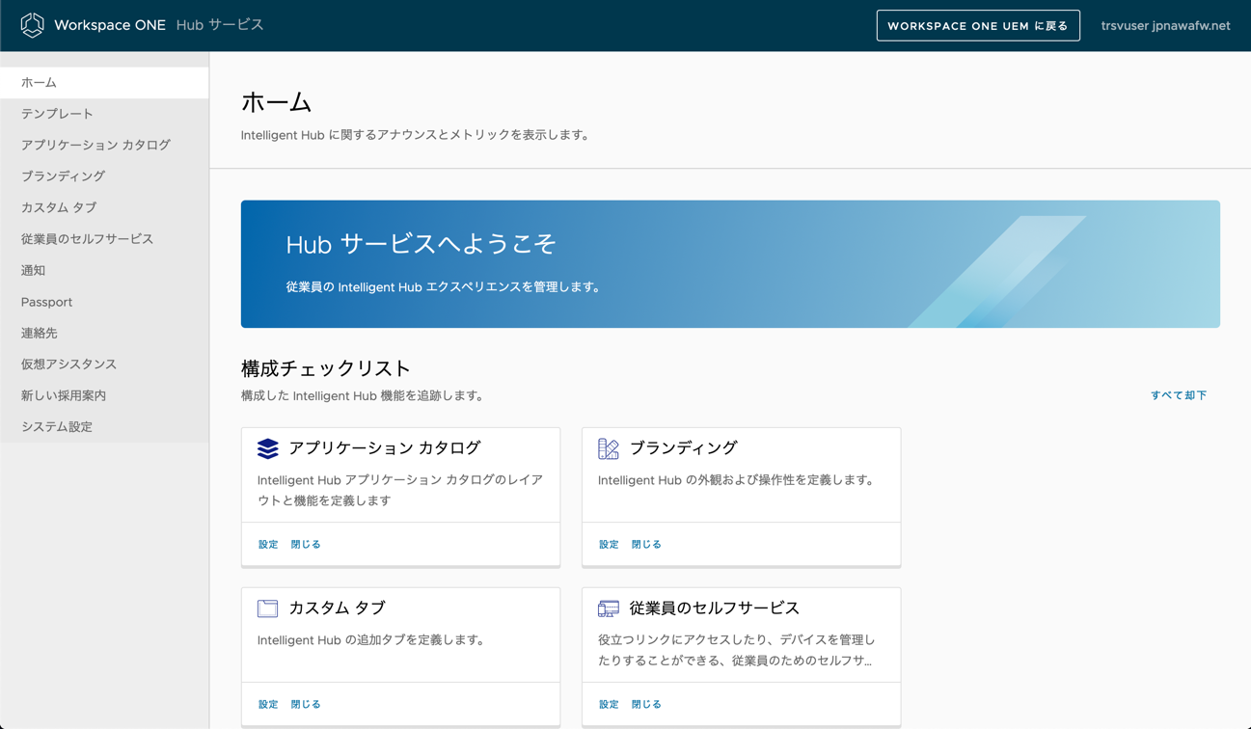Click the Workspace ONE product name text
This screenshot has height=729, width=1251.
[110, 25]
